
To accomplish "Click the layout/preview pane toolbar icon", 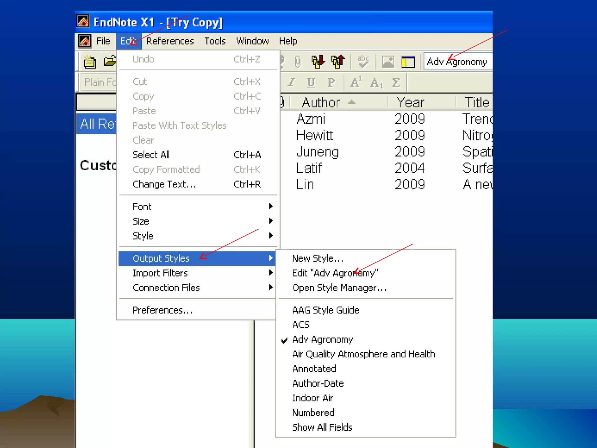I will click(x=408, y=62).
